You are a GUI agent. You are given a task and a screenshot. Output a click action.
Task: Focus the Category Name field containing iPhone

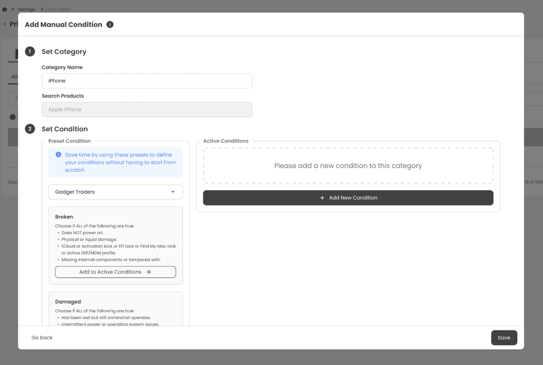click(x=147, y=81)
